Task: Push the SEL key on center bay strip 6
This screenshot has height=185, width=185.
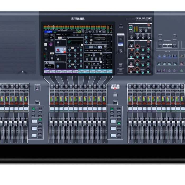Action: [x=76, y=91]
